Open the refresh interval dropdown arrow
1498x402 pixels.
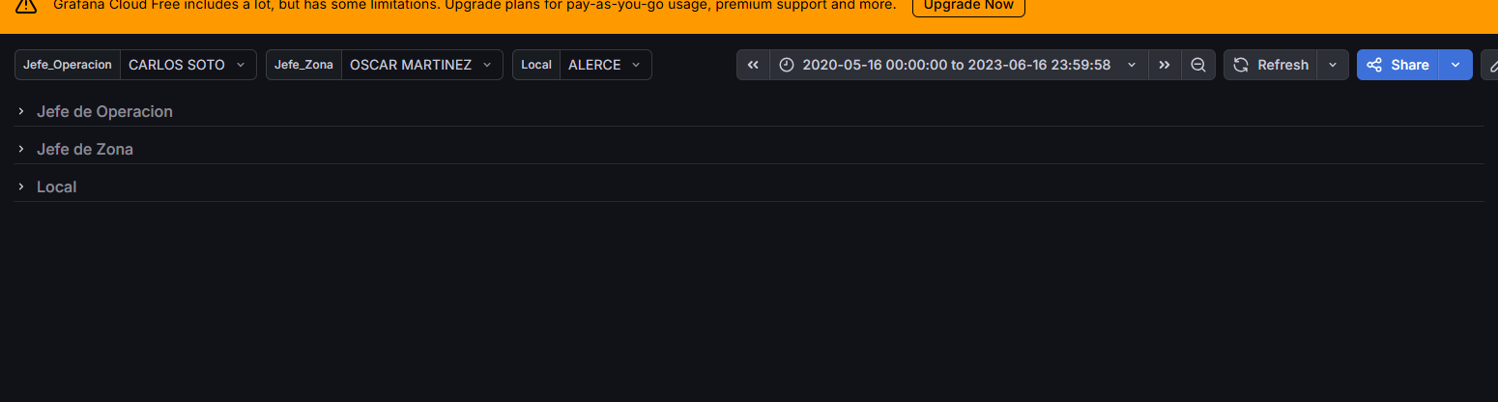coord(1333,65)
